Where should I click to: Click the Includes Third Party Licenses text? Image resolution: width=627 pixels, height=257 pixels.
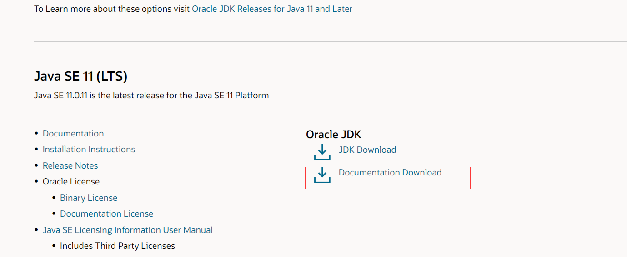click(x=117, y=246)
